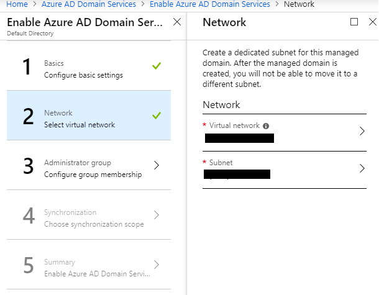379x295 pixels.
Task: Click the Network step green checkmark
Action: tap(157, 116)
